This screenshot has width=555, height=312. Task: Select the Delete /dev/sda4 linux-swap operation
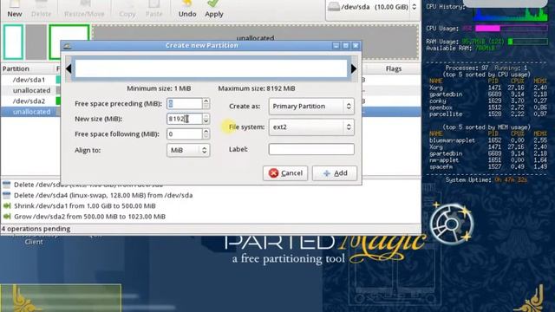pos(103,195)
